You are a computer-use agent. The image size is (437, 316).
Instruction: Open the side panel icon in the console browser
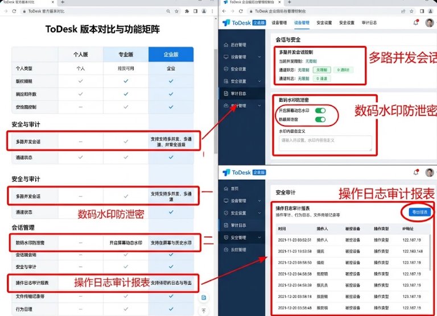click(422, 11)
